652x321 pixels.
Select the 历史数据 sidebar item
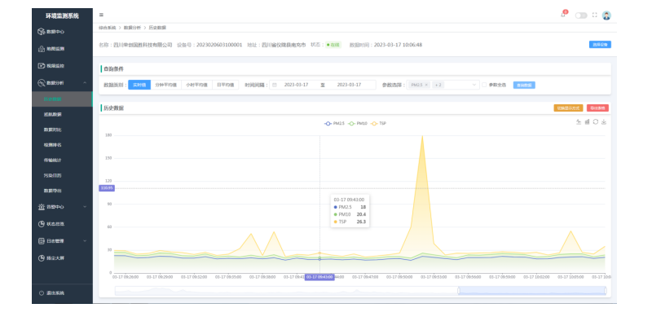click(62, 99)
